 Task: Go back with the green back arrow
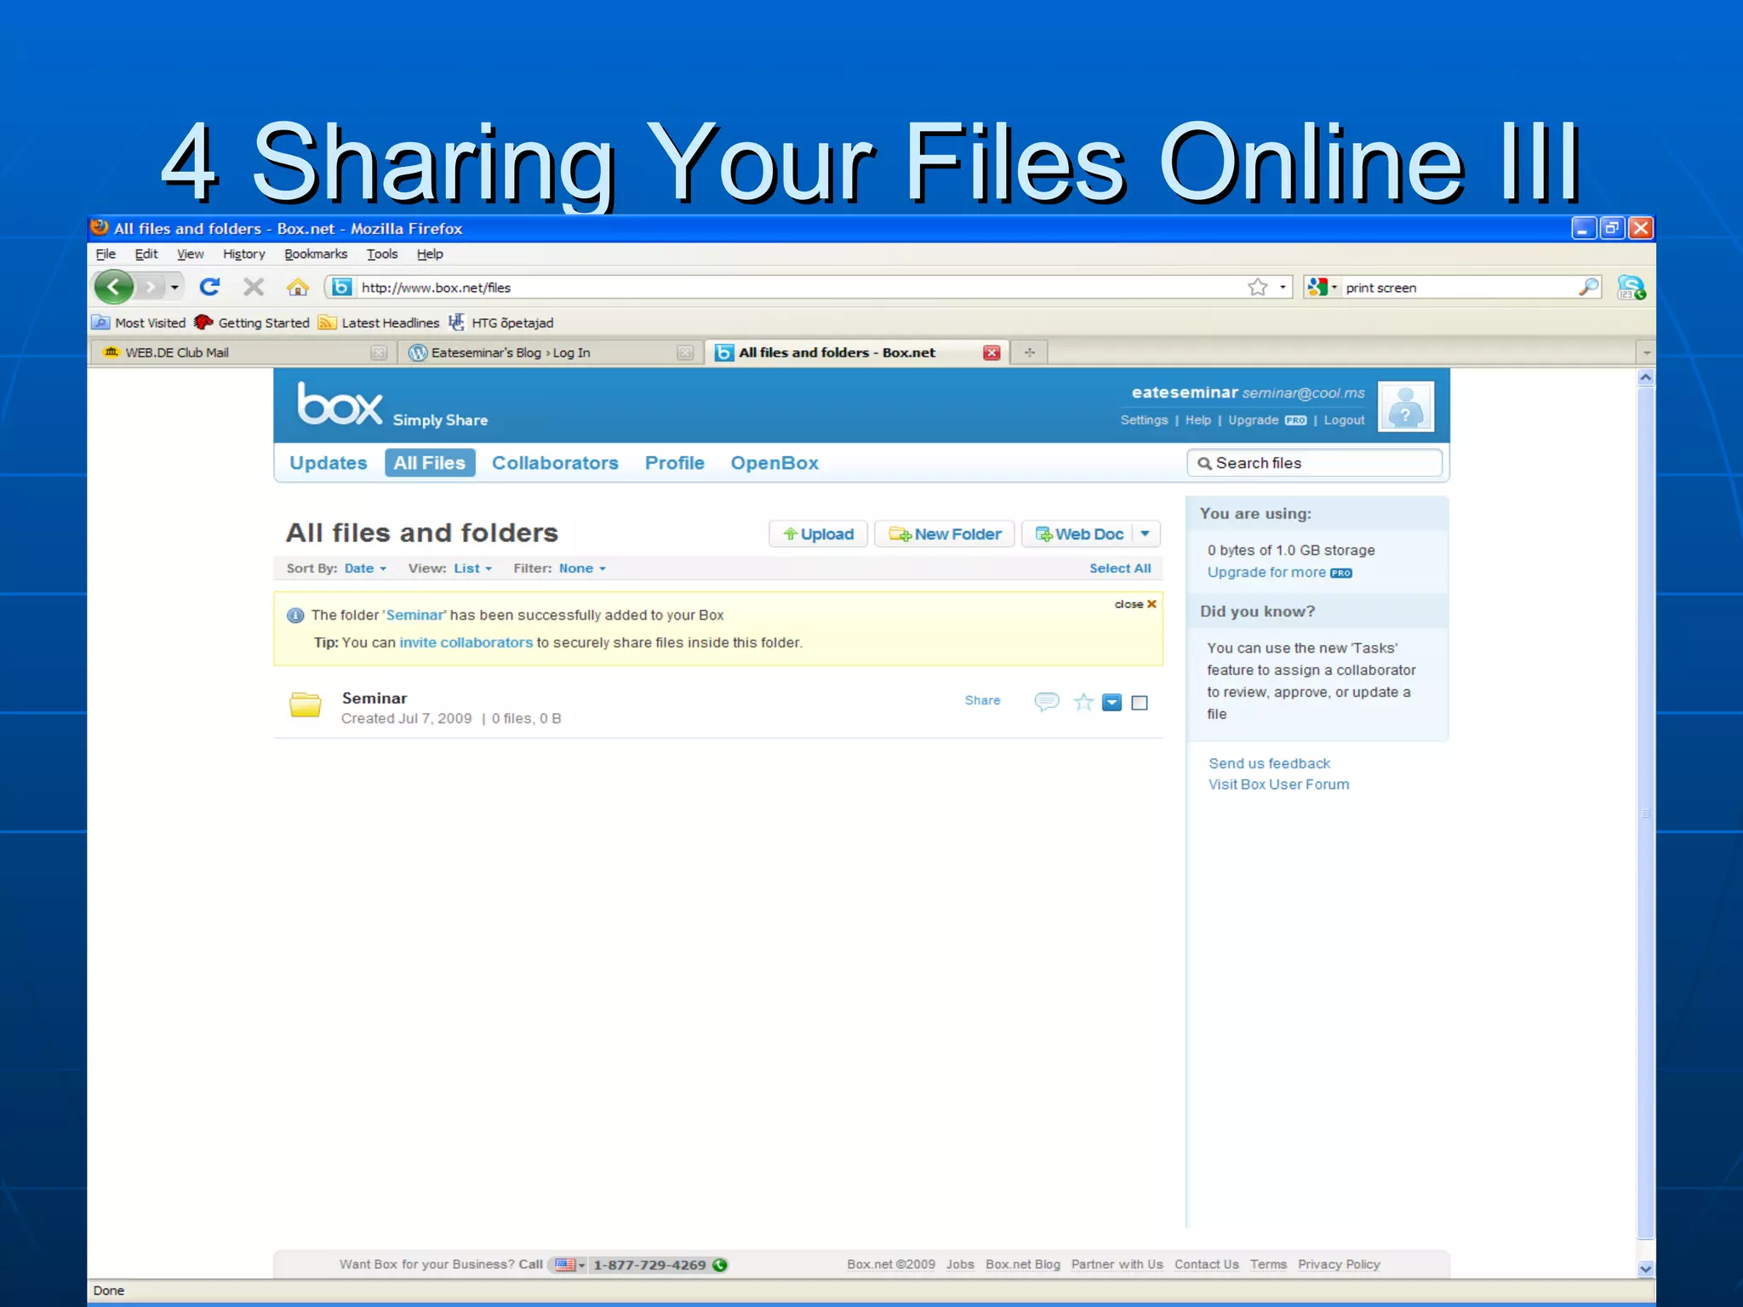(114, 287)
